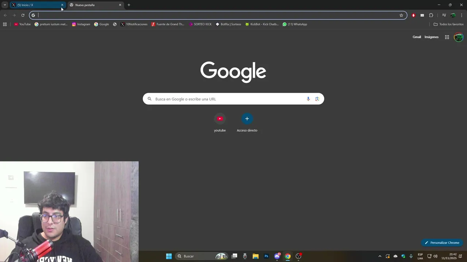Open the youtube shortcut tile
This screenshot has height=262, width=467.
[x=220, y=123]
